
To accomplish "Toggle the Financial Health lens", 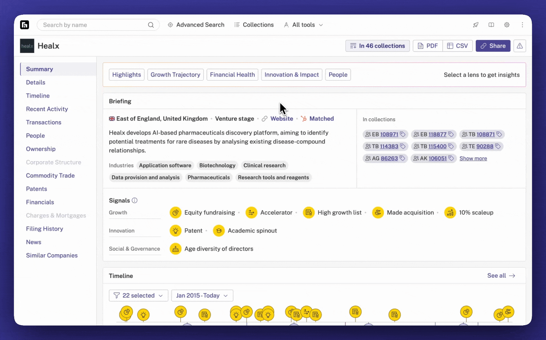I will pyautogui.click(x=232, y=75).
